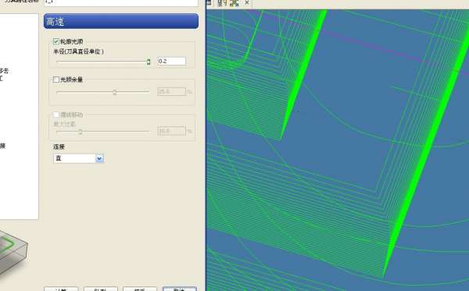Toggle the grayed-out 摆线移动 checkbox
The image size is (469, 291).
click(x=56, y=115)
